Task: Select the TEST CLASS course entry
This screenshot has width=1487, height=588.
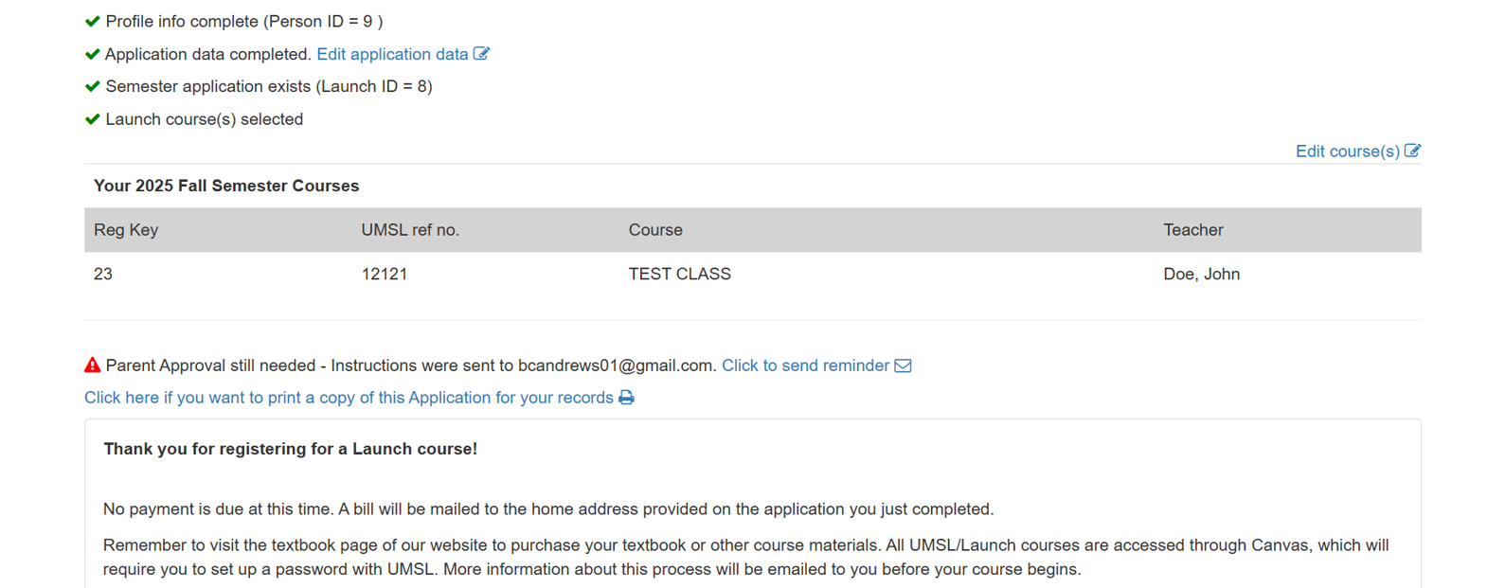Action: click(x=679, y=274)
